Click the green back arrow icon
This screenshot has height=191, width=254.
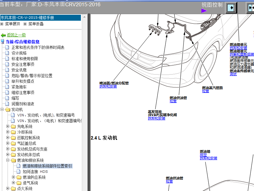[x=3, y=35]
